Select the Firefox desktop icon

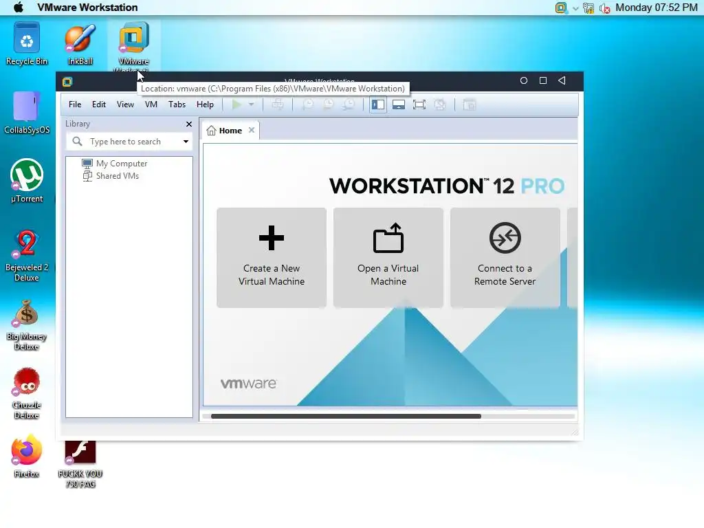pyautogui.click(x=27, y=456)
